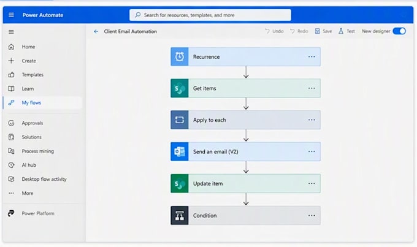Open the Recurrence step options menu
This screenshot has height=247, width=417.
pos(312,56)
